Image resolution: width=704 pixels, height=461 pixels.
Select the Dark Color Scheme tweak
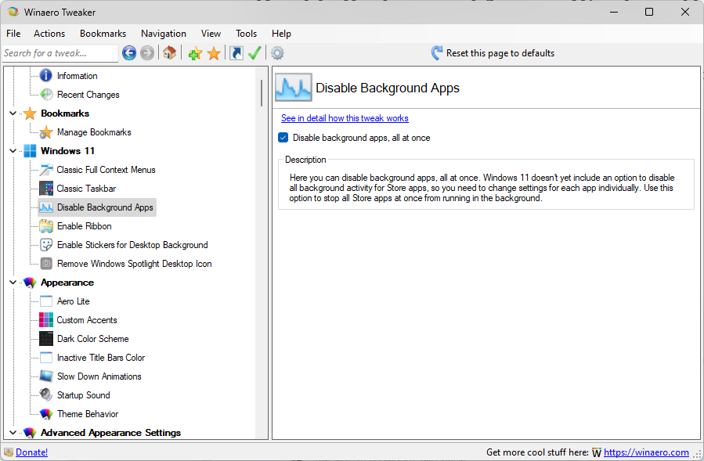tap(92, 338)
